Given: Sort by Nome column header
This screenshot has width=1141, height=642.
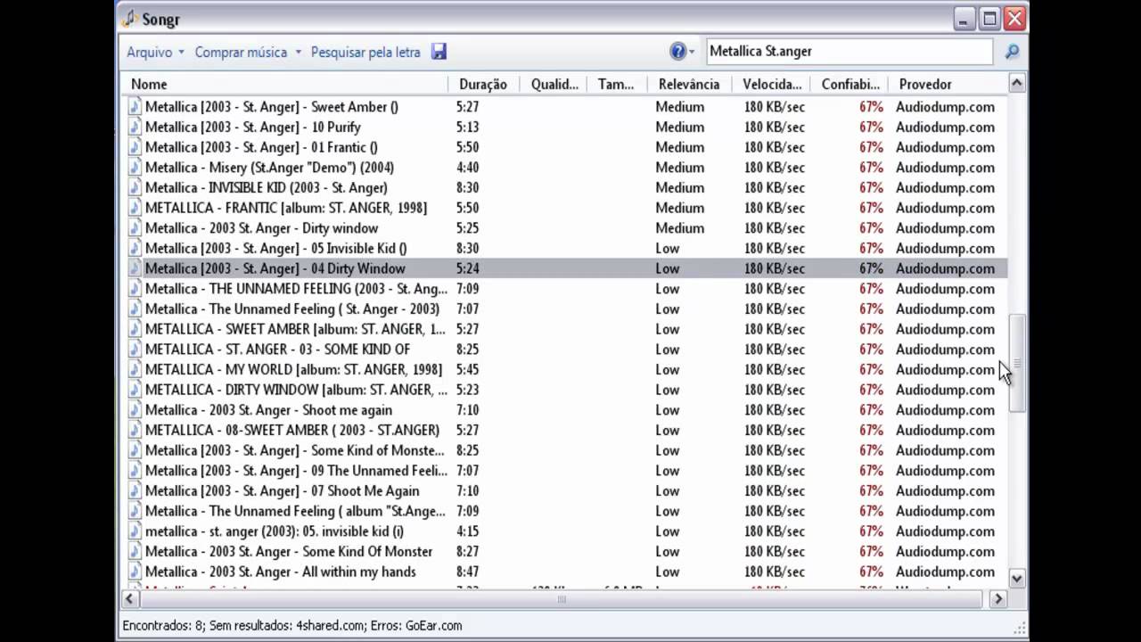Looking at the screenshot, I should [284, 84].
